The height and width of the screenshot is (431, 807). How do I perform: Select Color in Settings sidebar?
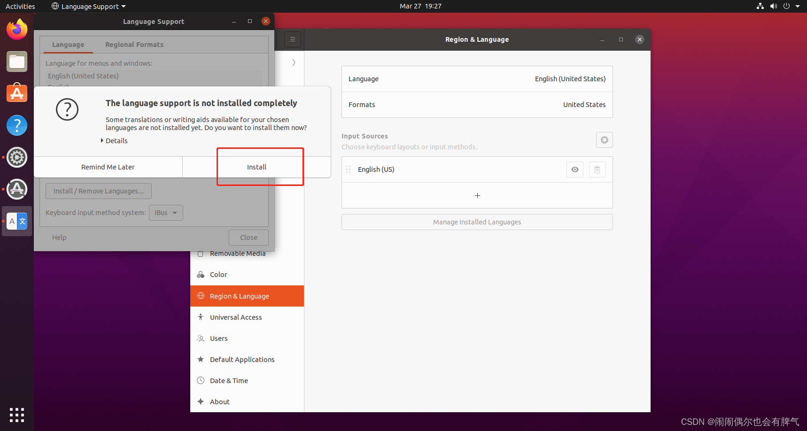(x=247, y=275)
